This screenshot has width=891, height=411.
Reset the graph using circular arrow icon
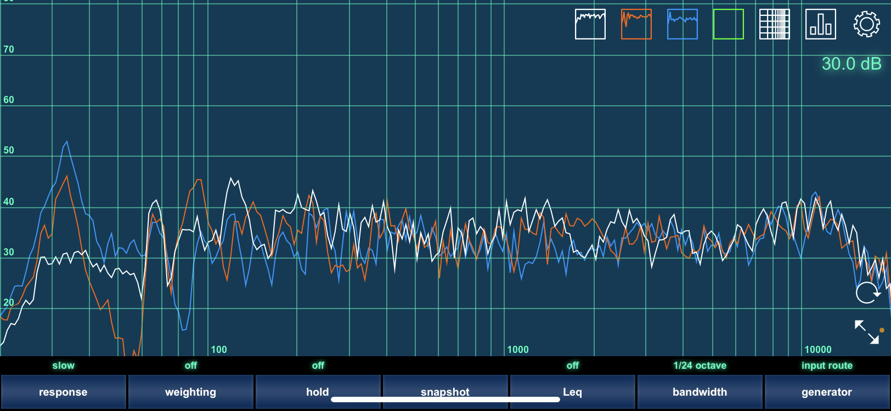click(x=867, y=293)
